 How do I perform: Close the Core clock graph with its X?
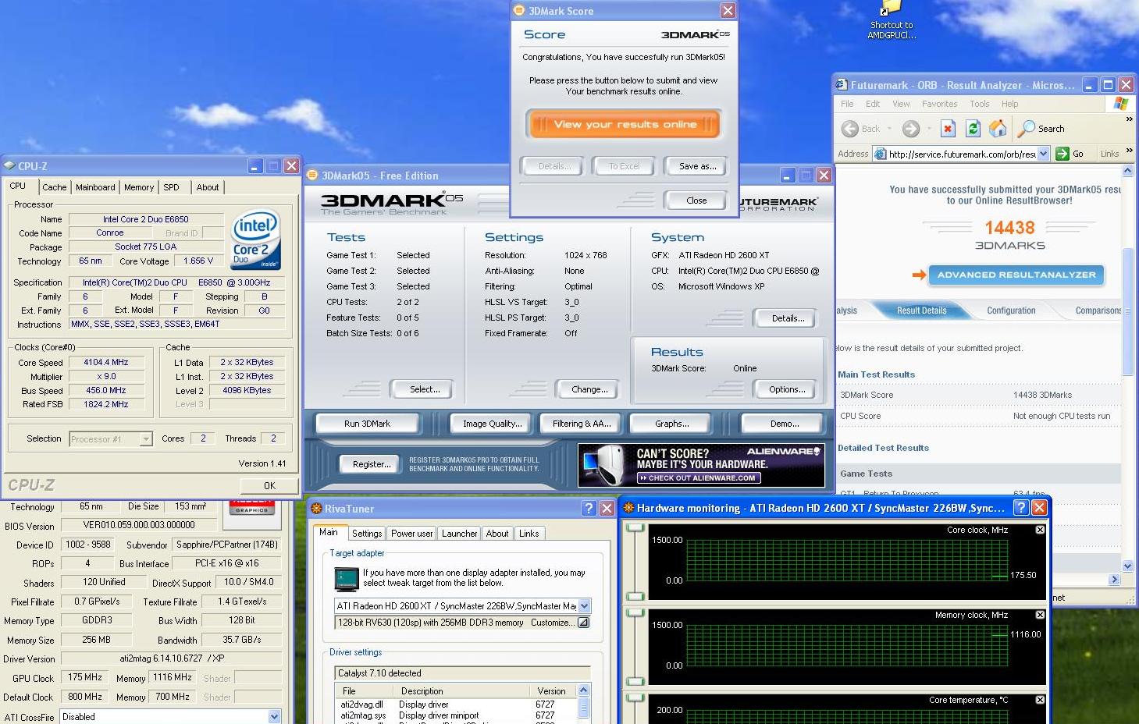click(1040, 530)
